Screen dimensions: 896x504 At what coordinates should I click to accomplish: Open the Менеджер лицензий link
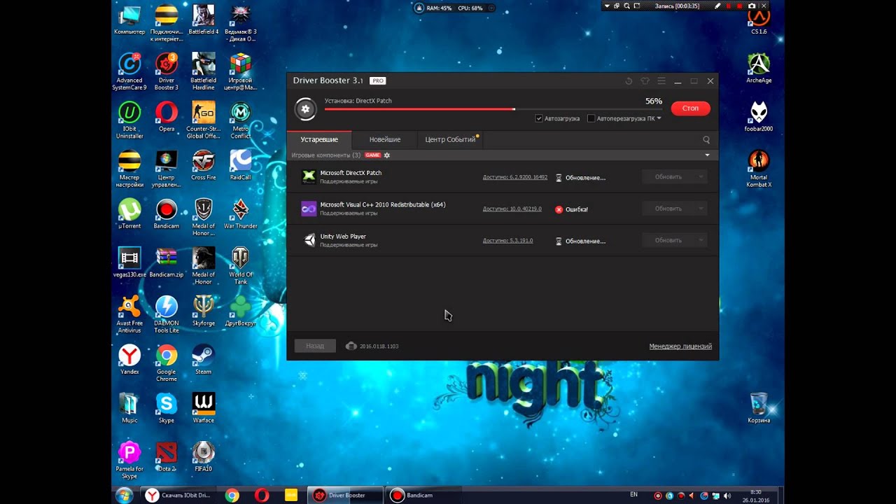680,346
